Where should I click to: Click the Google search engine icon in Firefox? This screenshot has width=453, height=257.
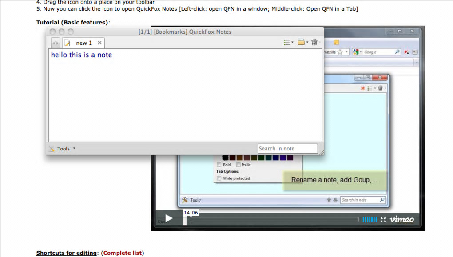356,52
